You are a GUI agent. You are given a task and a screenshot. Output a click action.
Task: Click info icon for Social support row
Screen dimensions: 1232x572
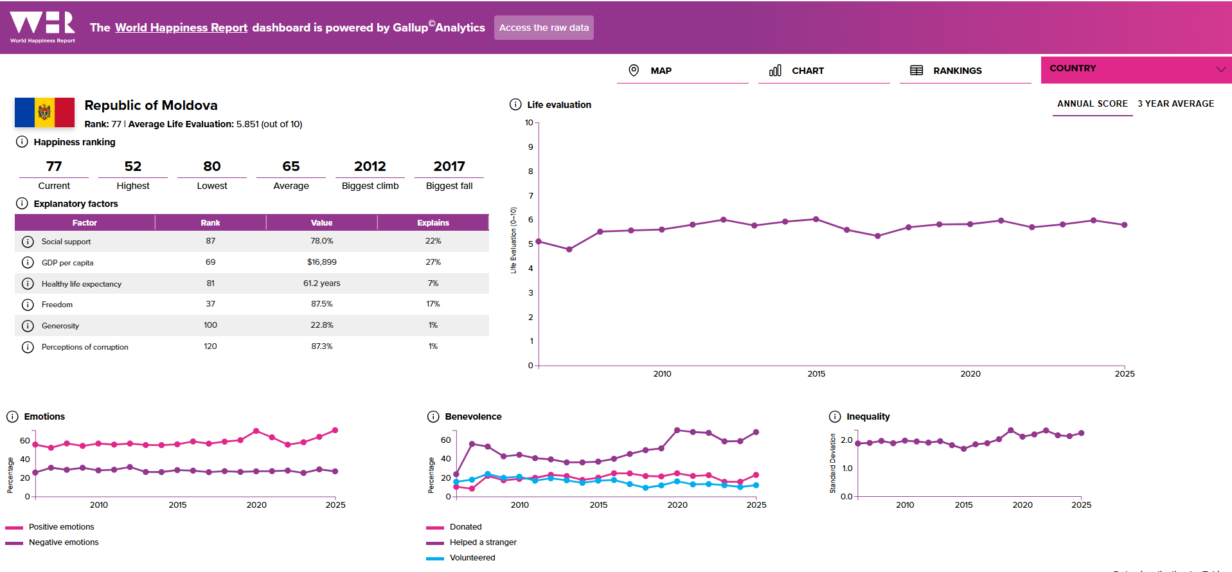tap(28, 242)
